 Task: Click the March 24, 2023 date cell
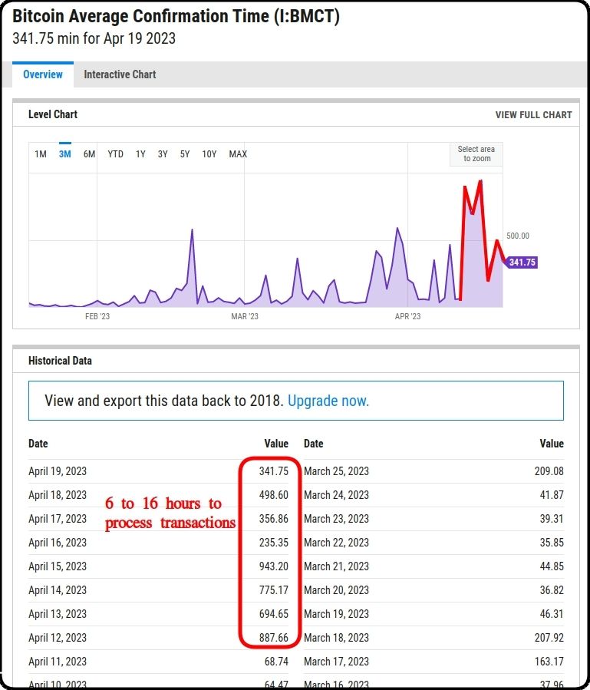pyautogui.click(x=336, y=495)
